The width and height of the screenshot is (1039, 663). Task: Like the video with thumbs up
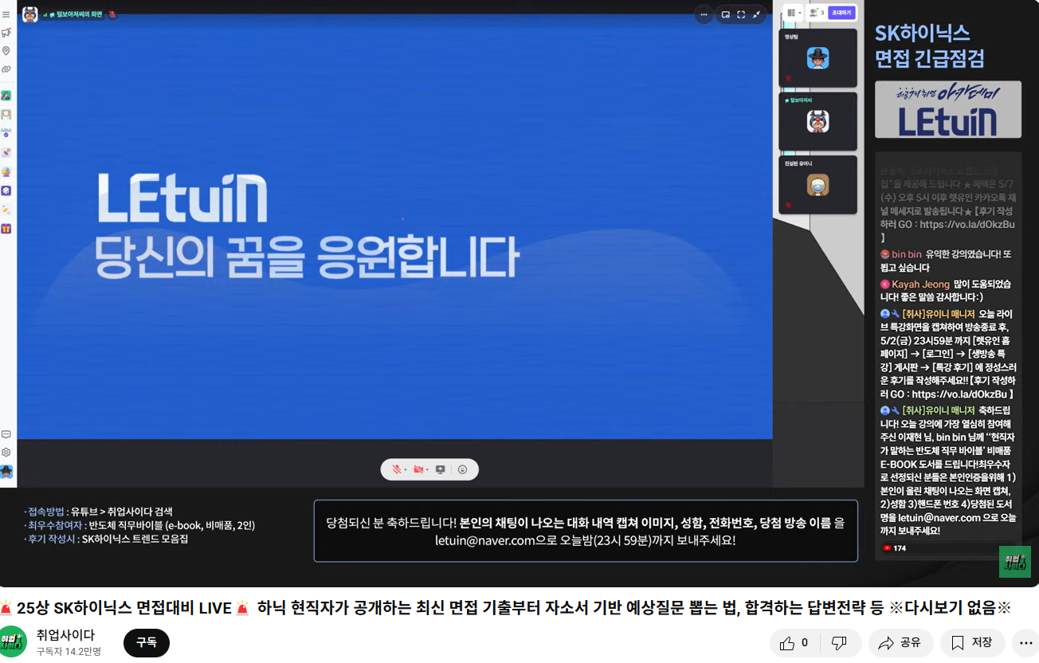click(795, 642)
